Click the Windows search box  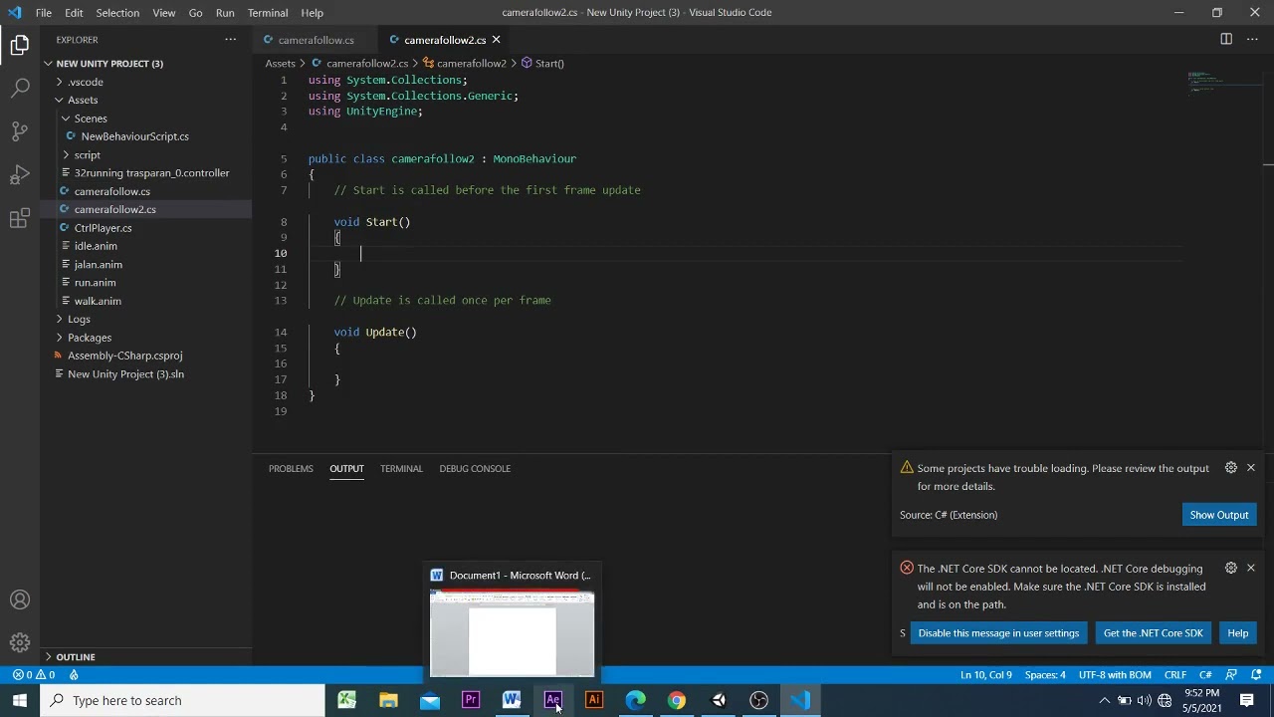pos(183,700)
